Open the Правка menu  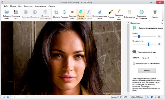pos(13,6)
